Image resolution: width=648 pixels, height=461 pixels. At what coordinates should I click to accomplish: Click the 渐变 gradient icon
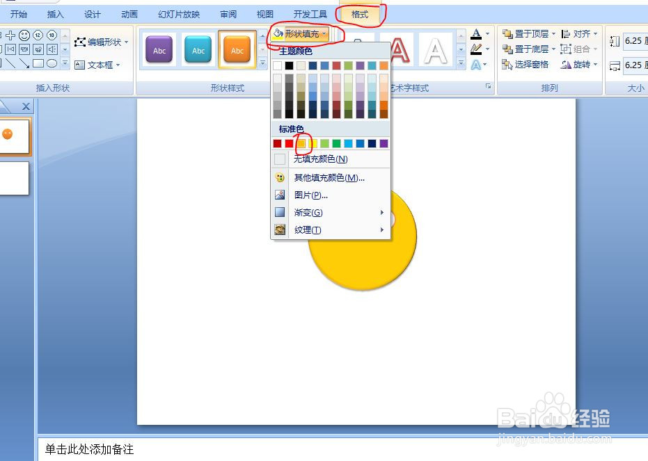pos(280,212)
